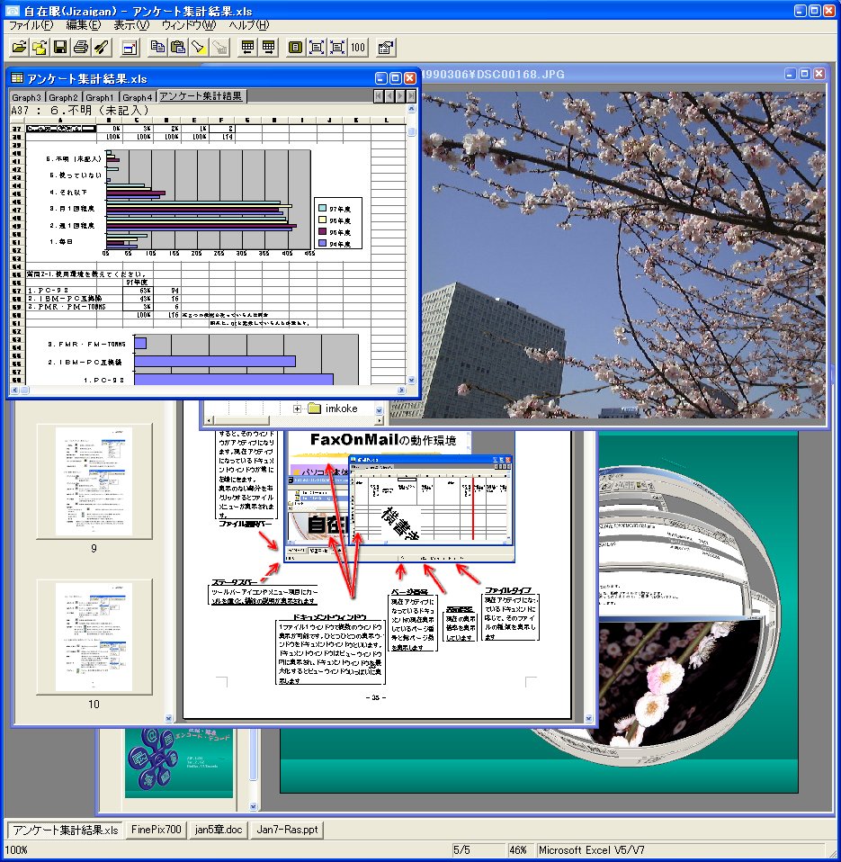This screenshot has width=841, height=862.
Task: Jump to first sheet tab arrow
Action: [x=378, y=96]
